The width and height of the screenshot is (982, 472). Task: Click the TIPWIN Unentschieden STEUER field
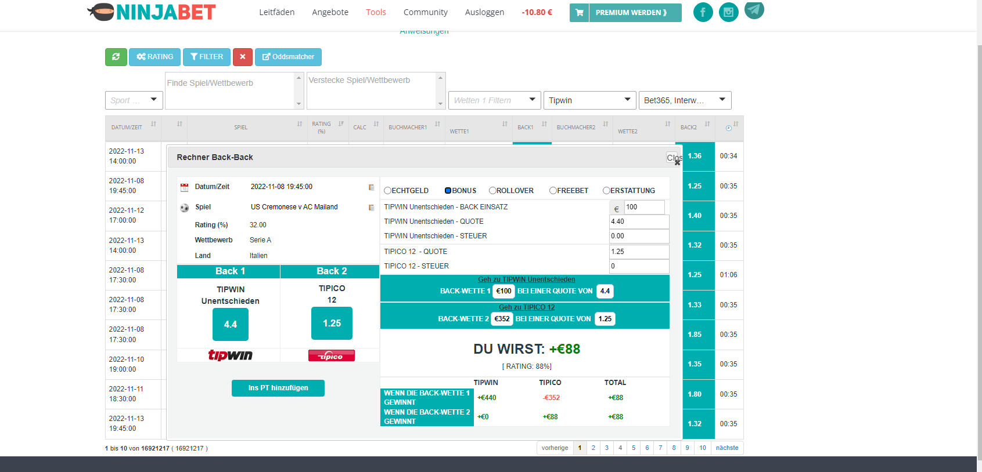[x=639, y=236]
